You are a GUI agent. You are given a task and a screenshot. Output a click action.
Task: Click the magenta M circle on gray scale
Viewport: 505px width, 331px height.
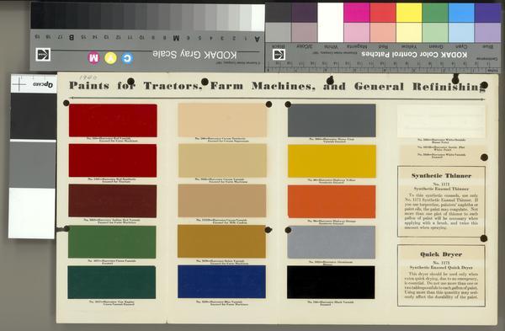pos(93,58)
